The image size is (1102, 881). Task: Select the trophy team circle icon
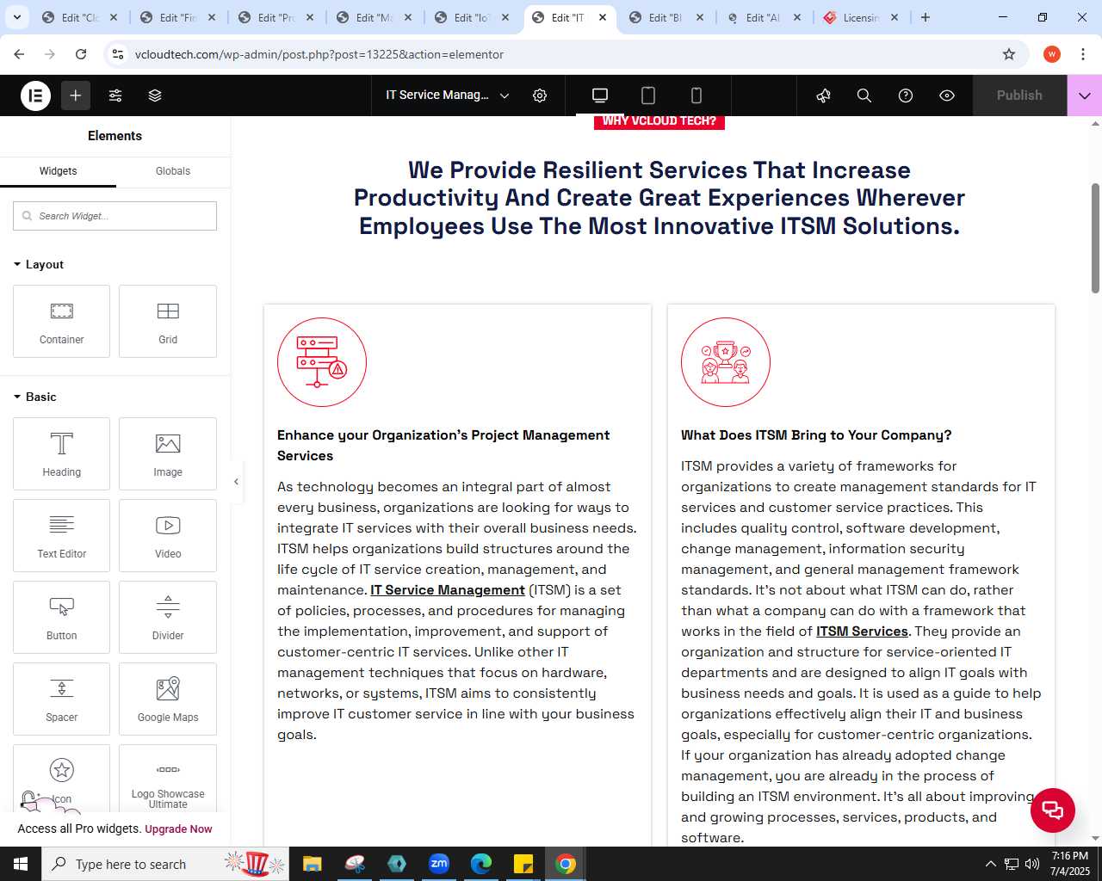coord(726,362)
